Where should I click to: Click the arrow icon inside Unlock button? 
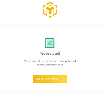[62, 79]
